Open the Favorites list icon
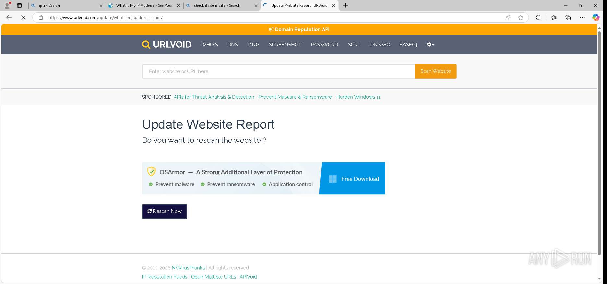 pyautogui.click(x=554, y=17)
